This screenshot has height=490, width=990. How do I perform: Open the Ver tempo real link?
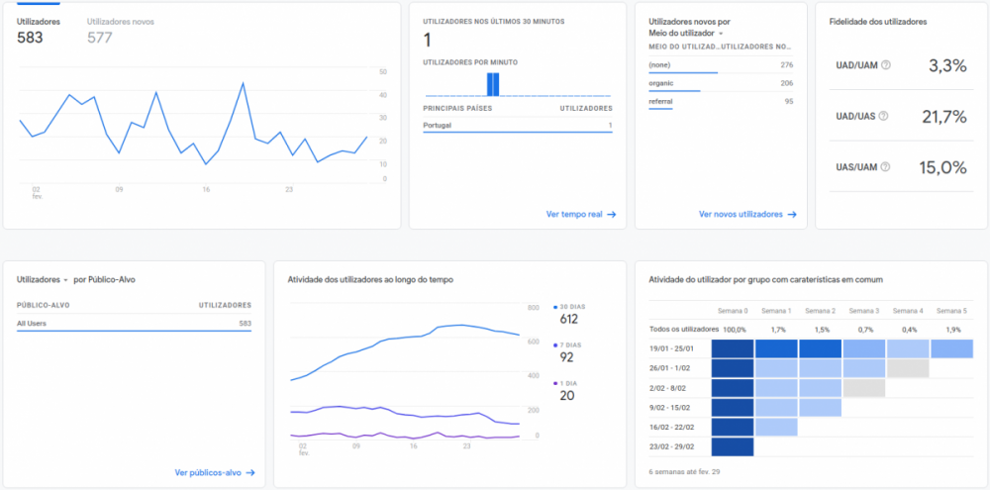[581, 214]
